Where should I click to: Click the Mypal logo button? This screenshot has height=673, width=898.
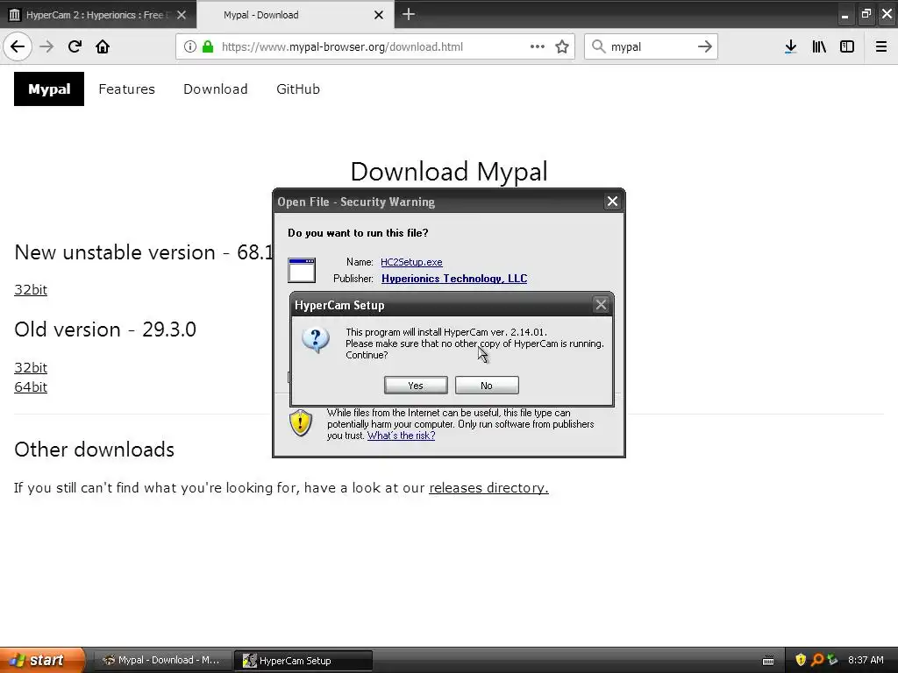49,89
